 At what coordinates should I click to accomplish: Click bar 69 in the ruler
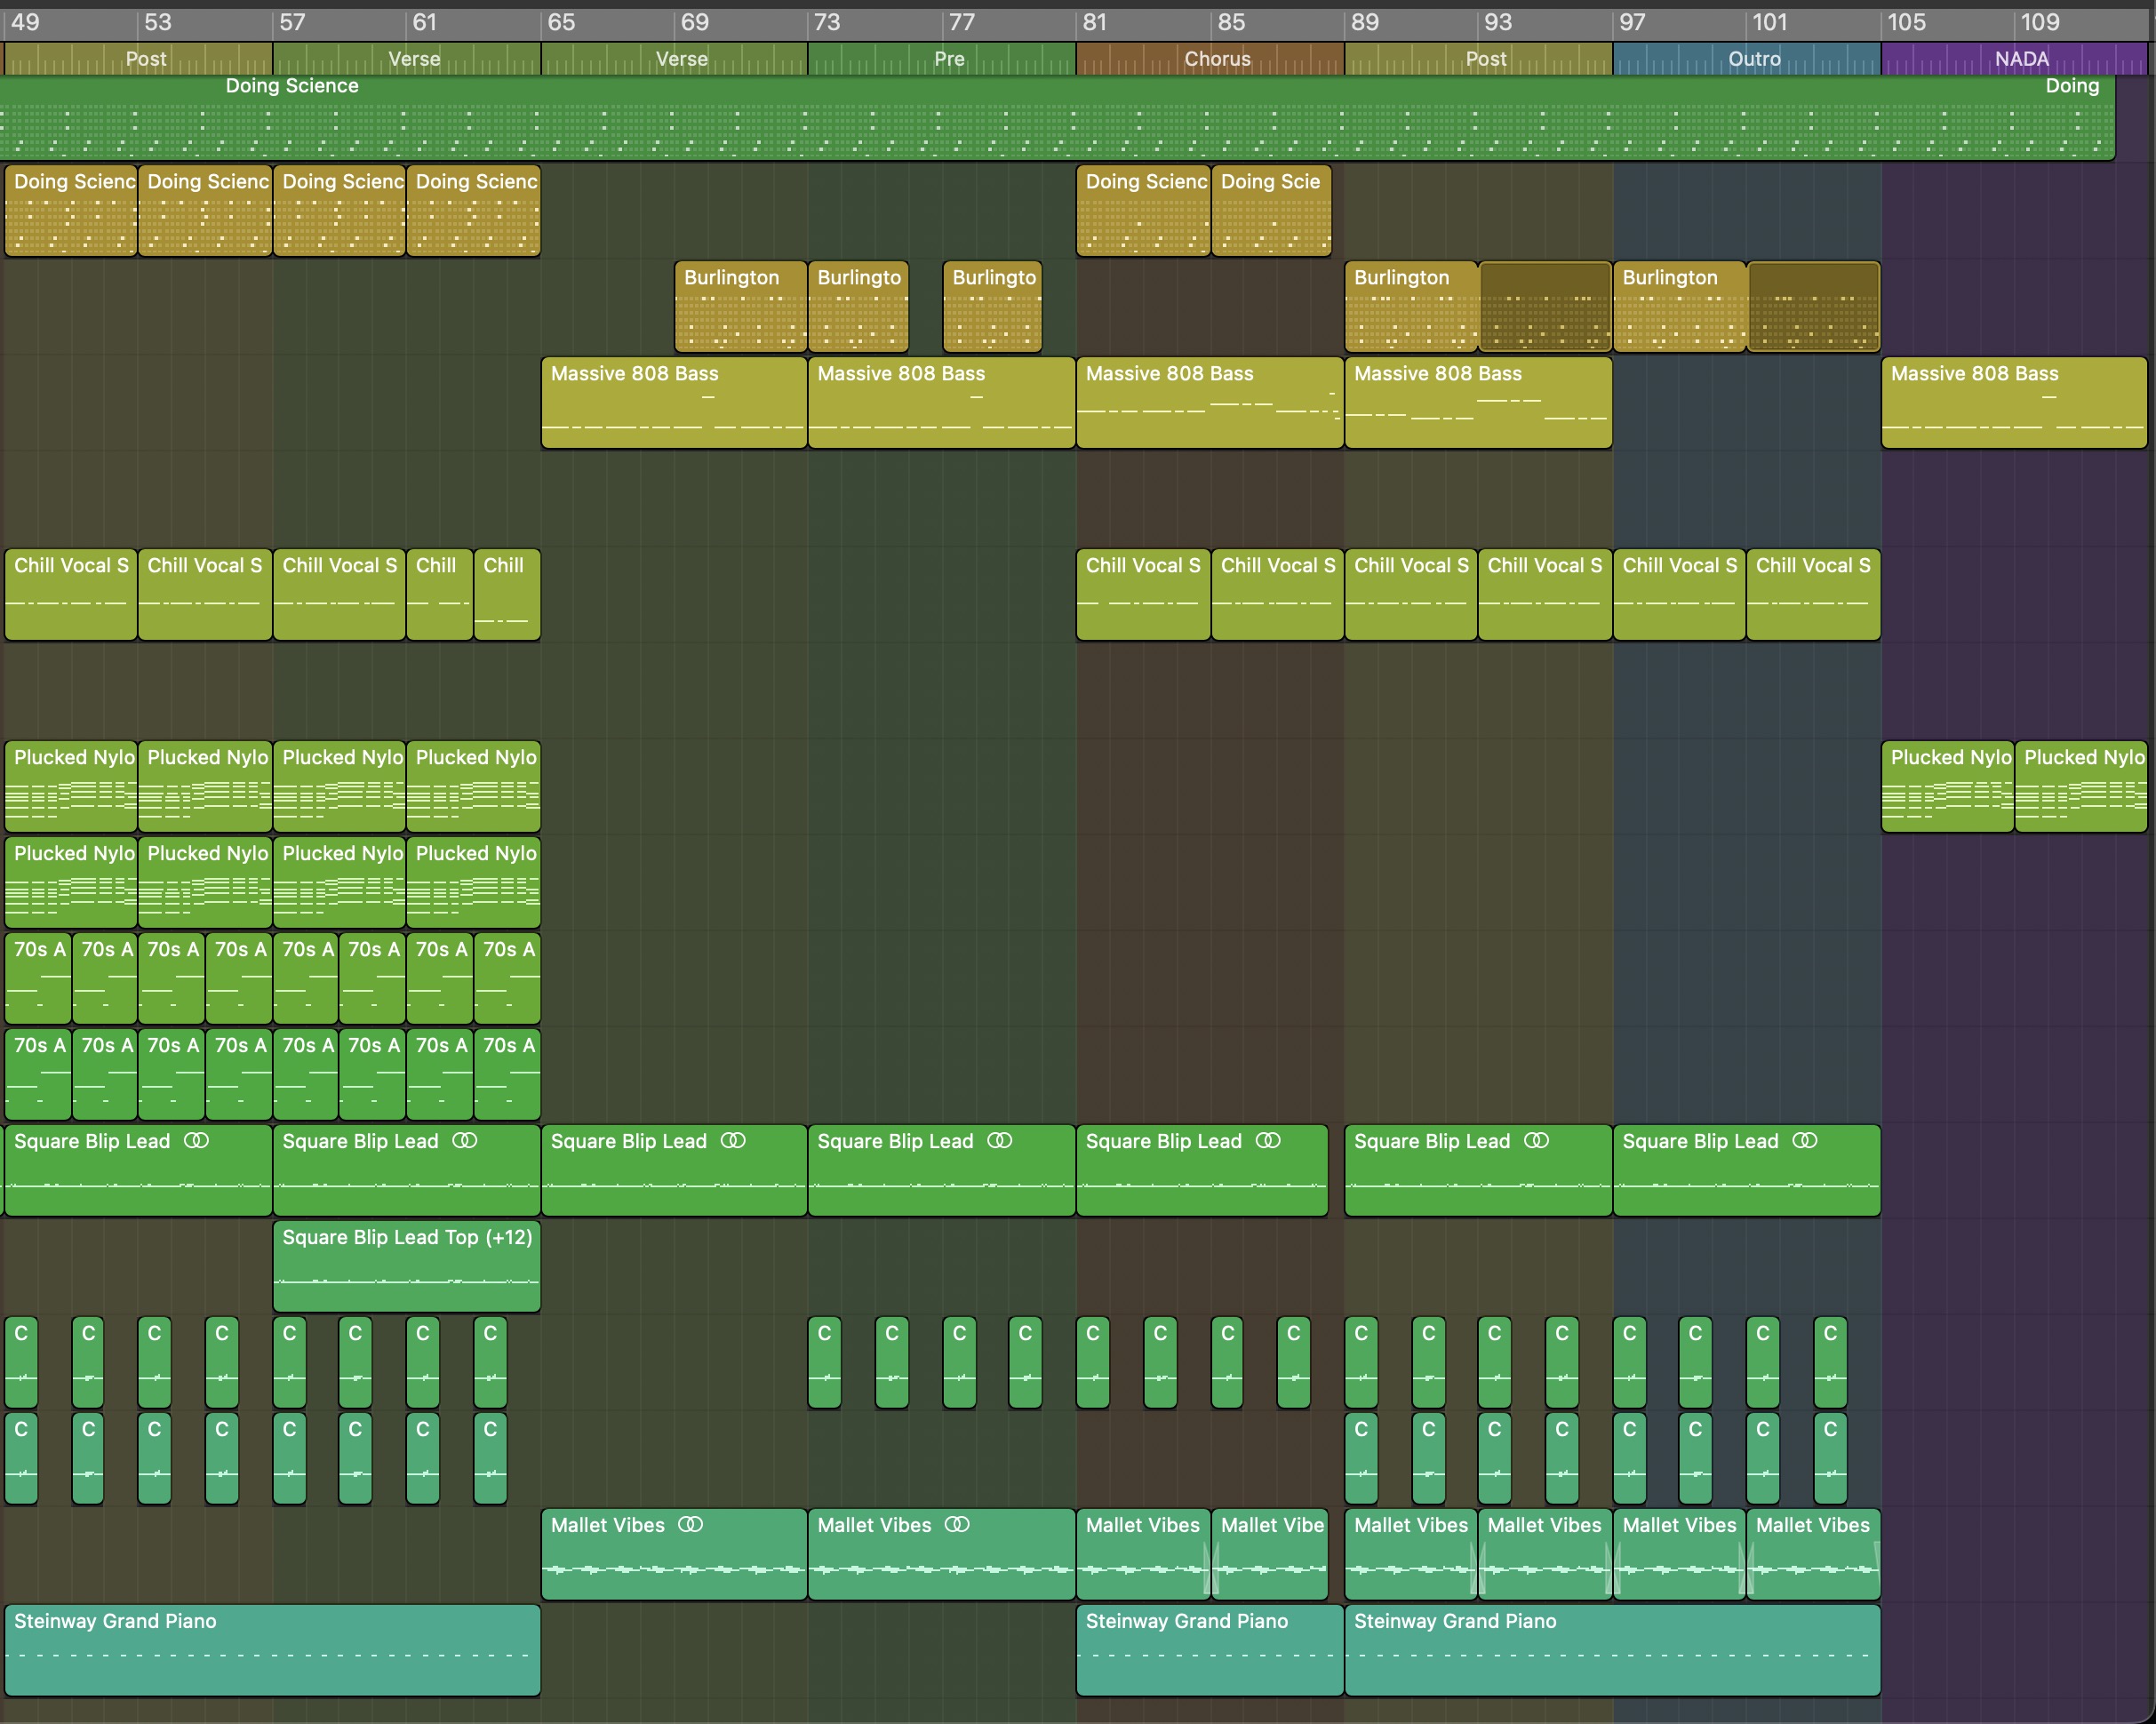pyautogui.click(x=694, y=22)
